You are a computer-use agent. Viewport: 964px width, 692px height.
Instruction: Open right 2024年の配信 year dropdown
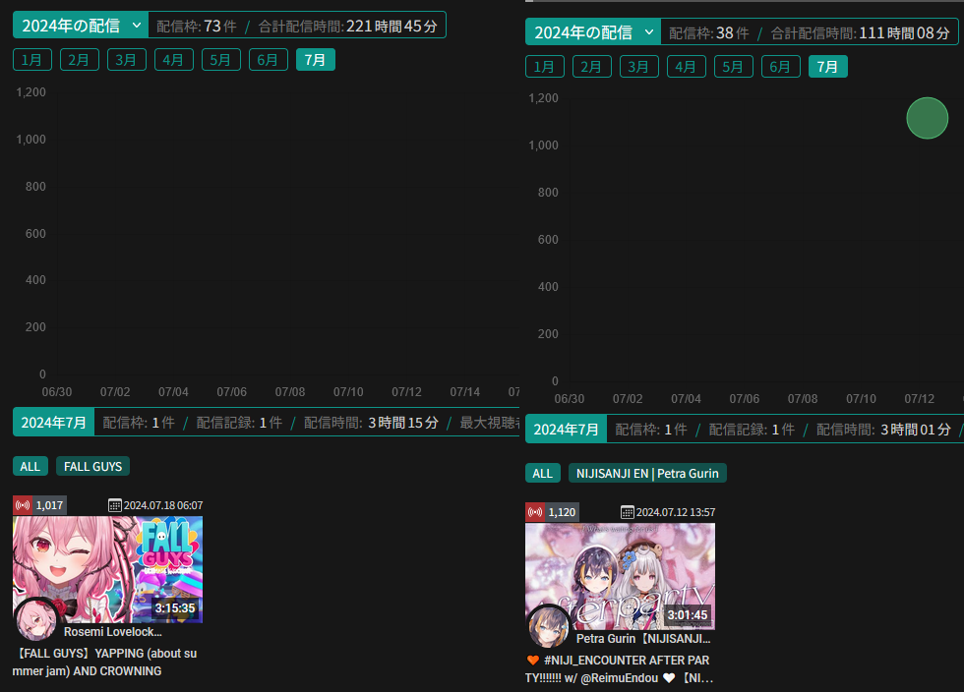point(592,32)
